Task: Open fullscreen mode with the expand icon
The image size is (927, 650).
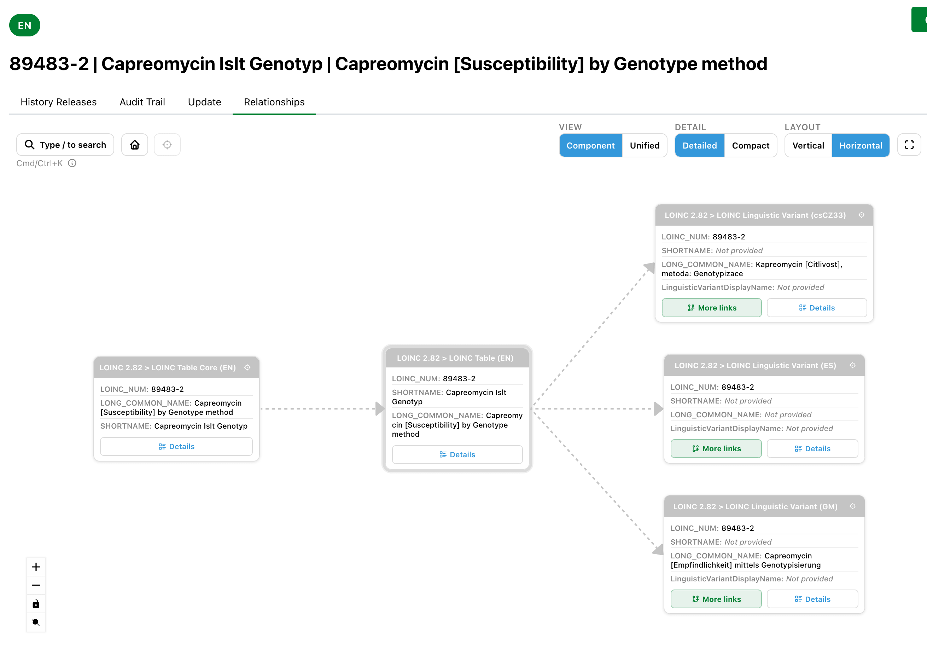Action: 909,145
